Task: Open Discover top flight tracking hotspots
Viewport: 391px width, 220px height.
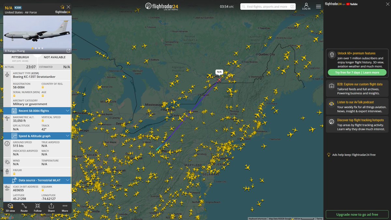Action: tap(360, 120)
